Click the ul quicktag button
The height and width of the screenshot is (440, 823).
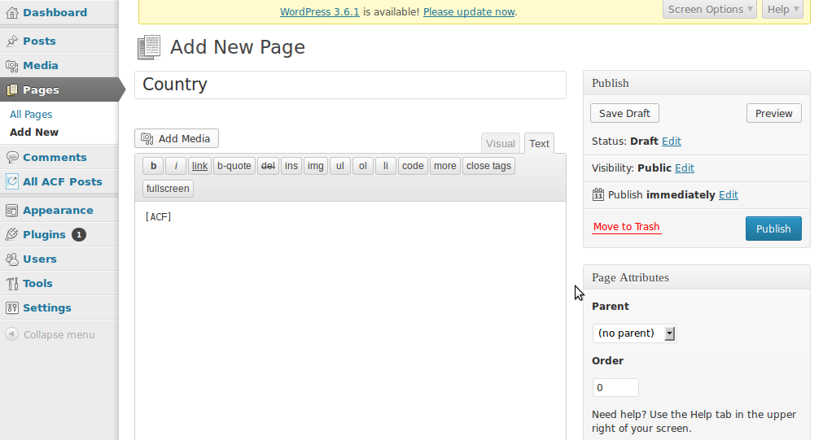[340, 166]
